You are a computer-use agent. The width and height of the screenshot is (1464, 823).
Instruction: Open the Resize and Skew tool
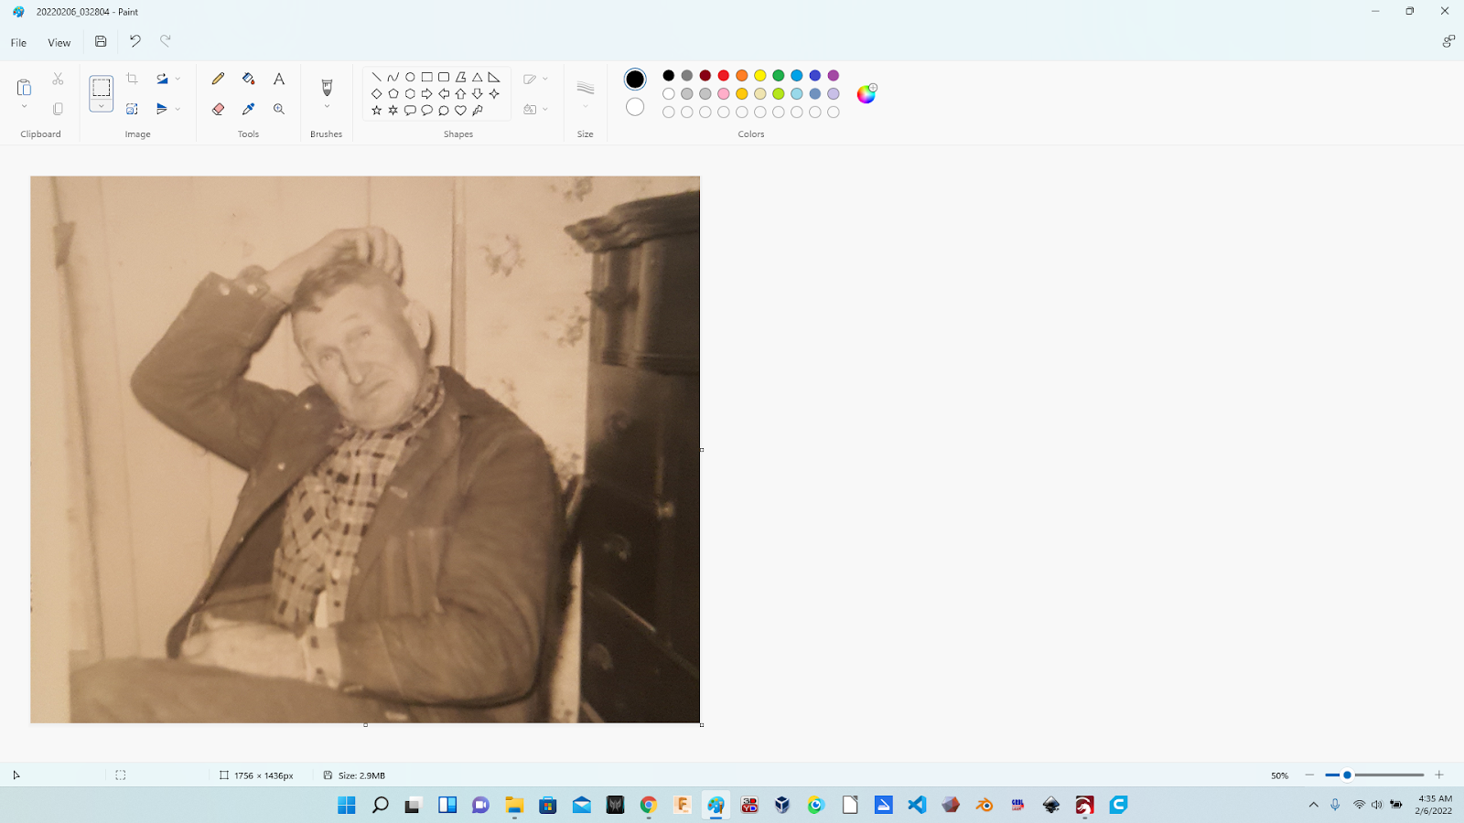pos(132,109)
